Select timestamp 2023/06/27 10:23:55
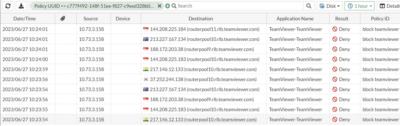Viewport: 400px width, 126px height. tap(25, 109)
